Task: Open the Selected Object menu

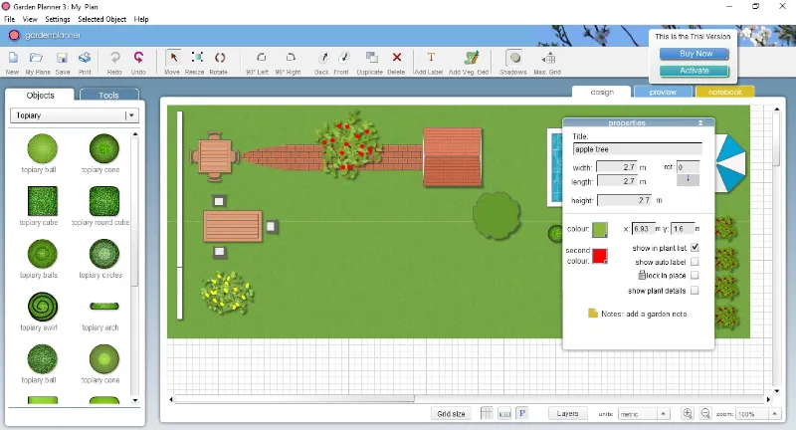Action: [101, 19]
